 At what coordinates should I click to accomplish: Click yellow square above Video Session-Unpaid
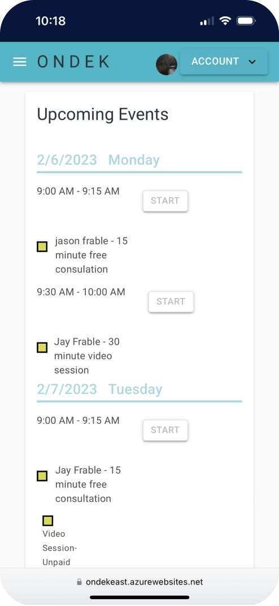pyautogui.click(x=47, y=521)
